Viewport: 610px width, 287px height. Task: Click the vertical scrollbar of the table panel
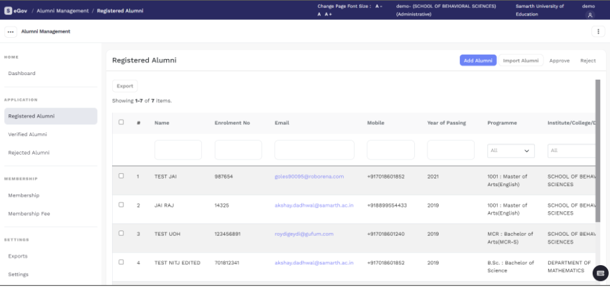(597, 151)
